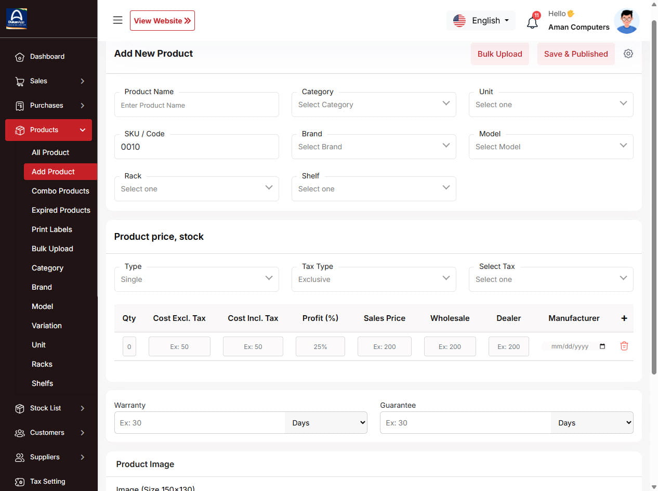Click the DukanApp logo

(17, 19)
